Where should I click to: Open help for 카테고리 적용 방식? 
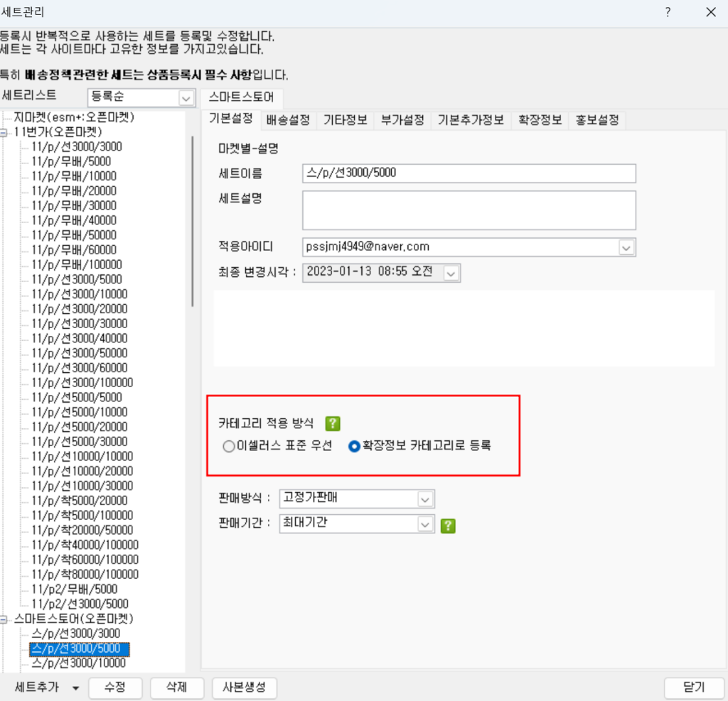click(333, 423)
